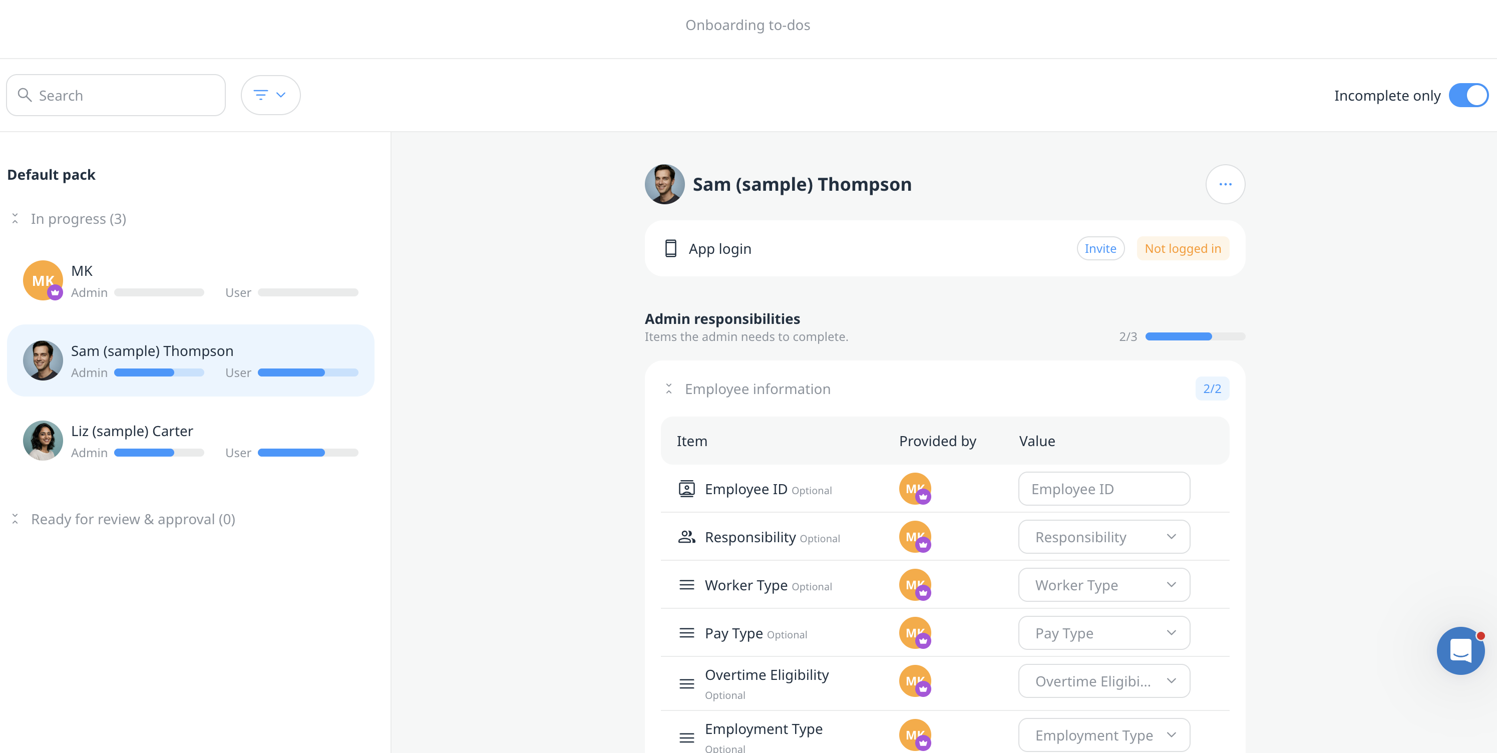
Task: Collapse the In progress (3) group
Action: click(15, 218)
